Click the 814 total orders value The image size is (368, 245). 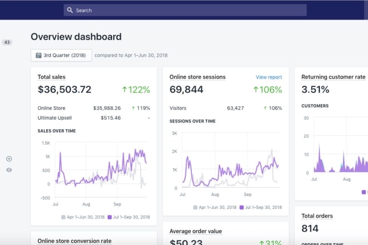click(310, 228)
